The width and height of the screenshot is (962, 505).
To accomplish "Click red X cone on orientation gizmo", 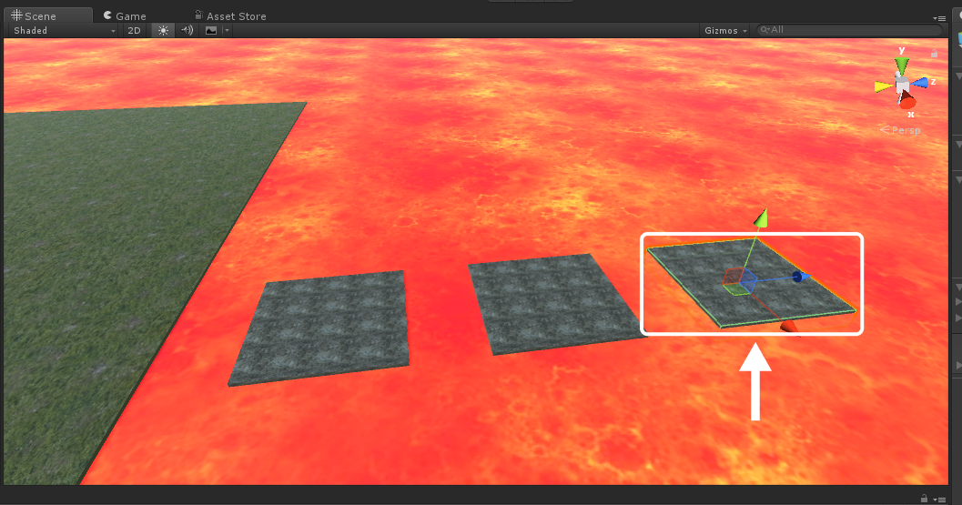I will pos(906,101).
